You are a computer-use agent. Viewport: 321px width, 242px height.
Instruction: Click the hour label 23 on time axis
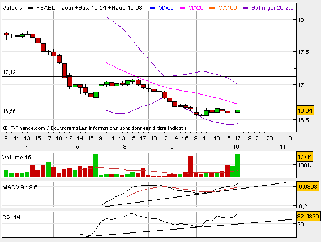(x=269, y=138)
